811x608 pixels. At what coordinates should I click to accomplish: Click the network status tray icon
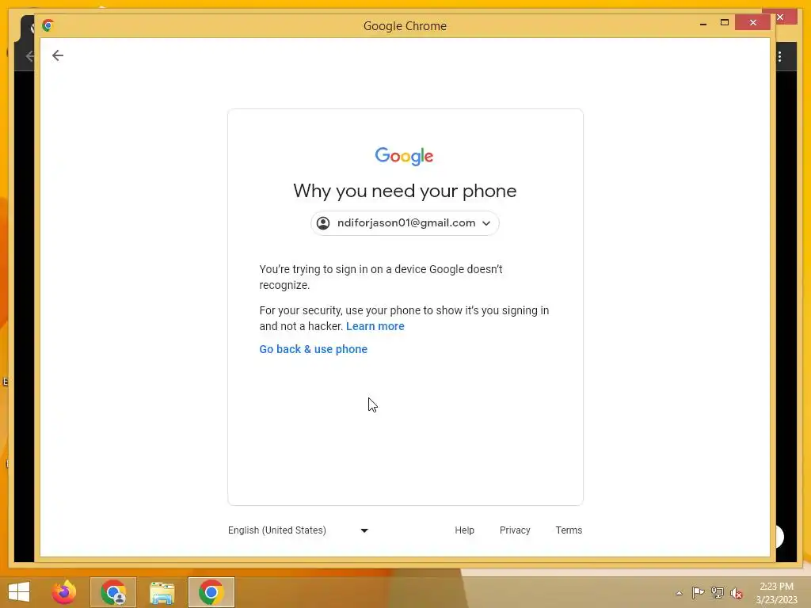click(717, 592)
